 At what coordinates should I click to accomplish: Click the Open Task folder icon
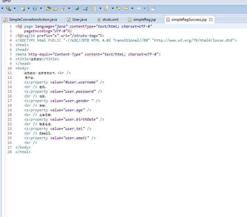point(55,8)
